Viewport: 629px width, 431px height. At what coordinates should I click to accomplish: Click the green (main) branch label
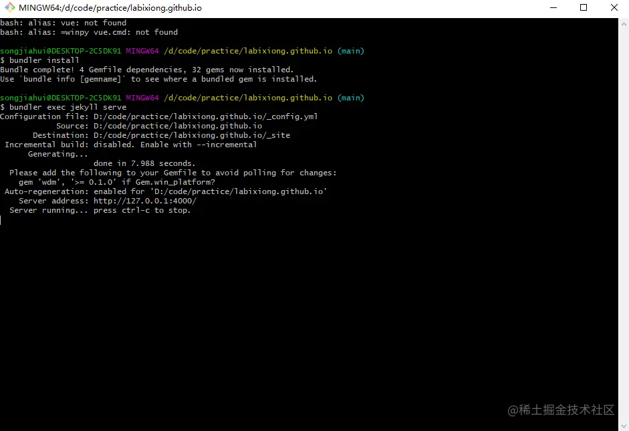click(x=350, y=97)
